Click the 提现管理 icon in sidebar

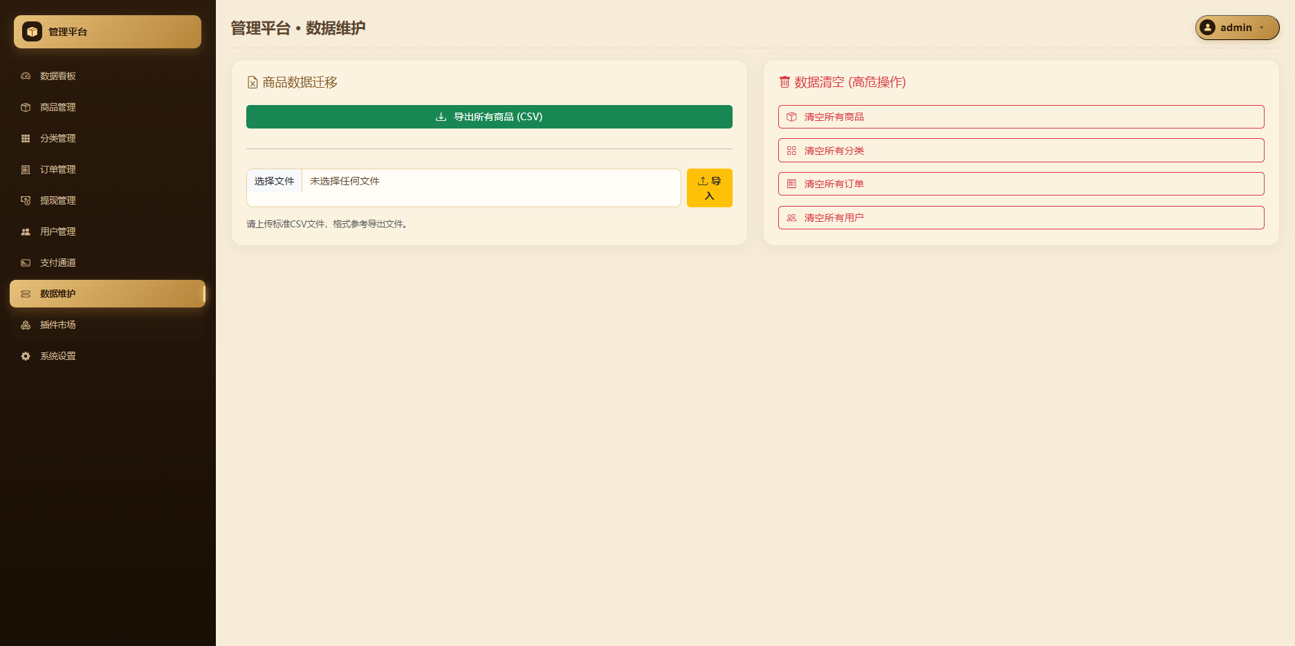coord(26,200)
